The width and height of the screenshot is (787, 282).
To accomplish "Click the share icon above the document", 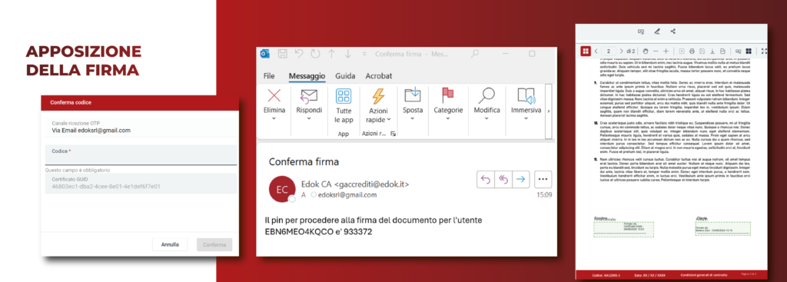I will click(673, 31).
